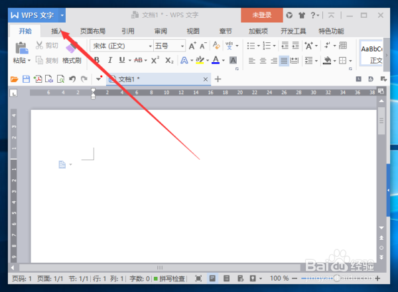Increase font size with A+ icon
The width and height of the screenshot is (398, 292).
pyautogui.click(x=192, y=46)
